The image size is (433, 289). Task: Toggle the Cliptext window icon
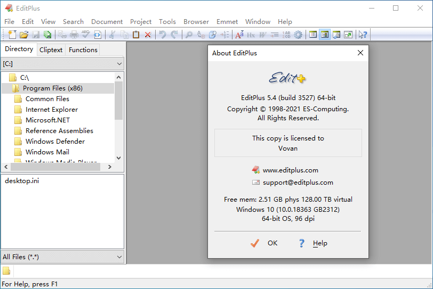313,35
